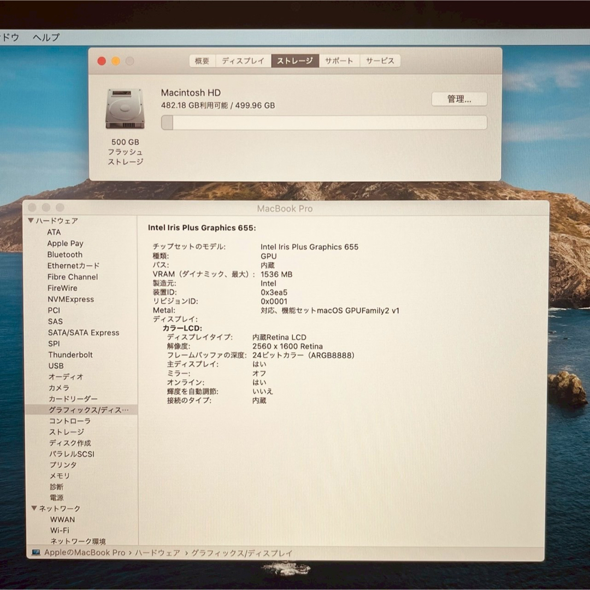The image size is (590, 590).
Task: Select SATA/SATA Express in the sidebar
Action: pos(84,333)
